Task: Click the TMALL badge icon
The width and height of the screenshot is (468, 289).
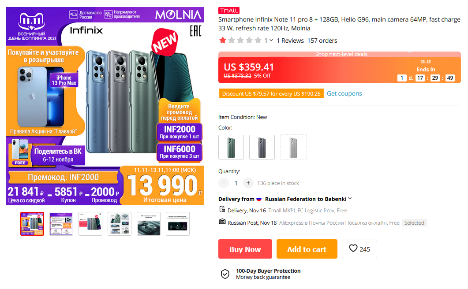Action: tap(229, 11)
